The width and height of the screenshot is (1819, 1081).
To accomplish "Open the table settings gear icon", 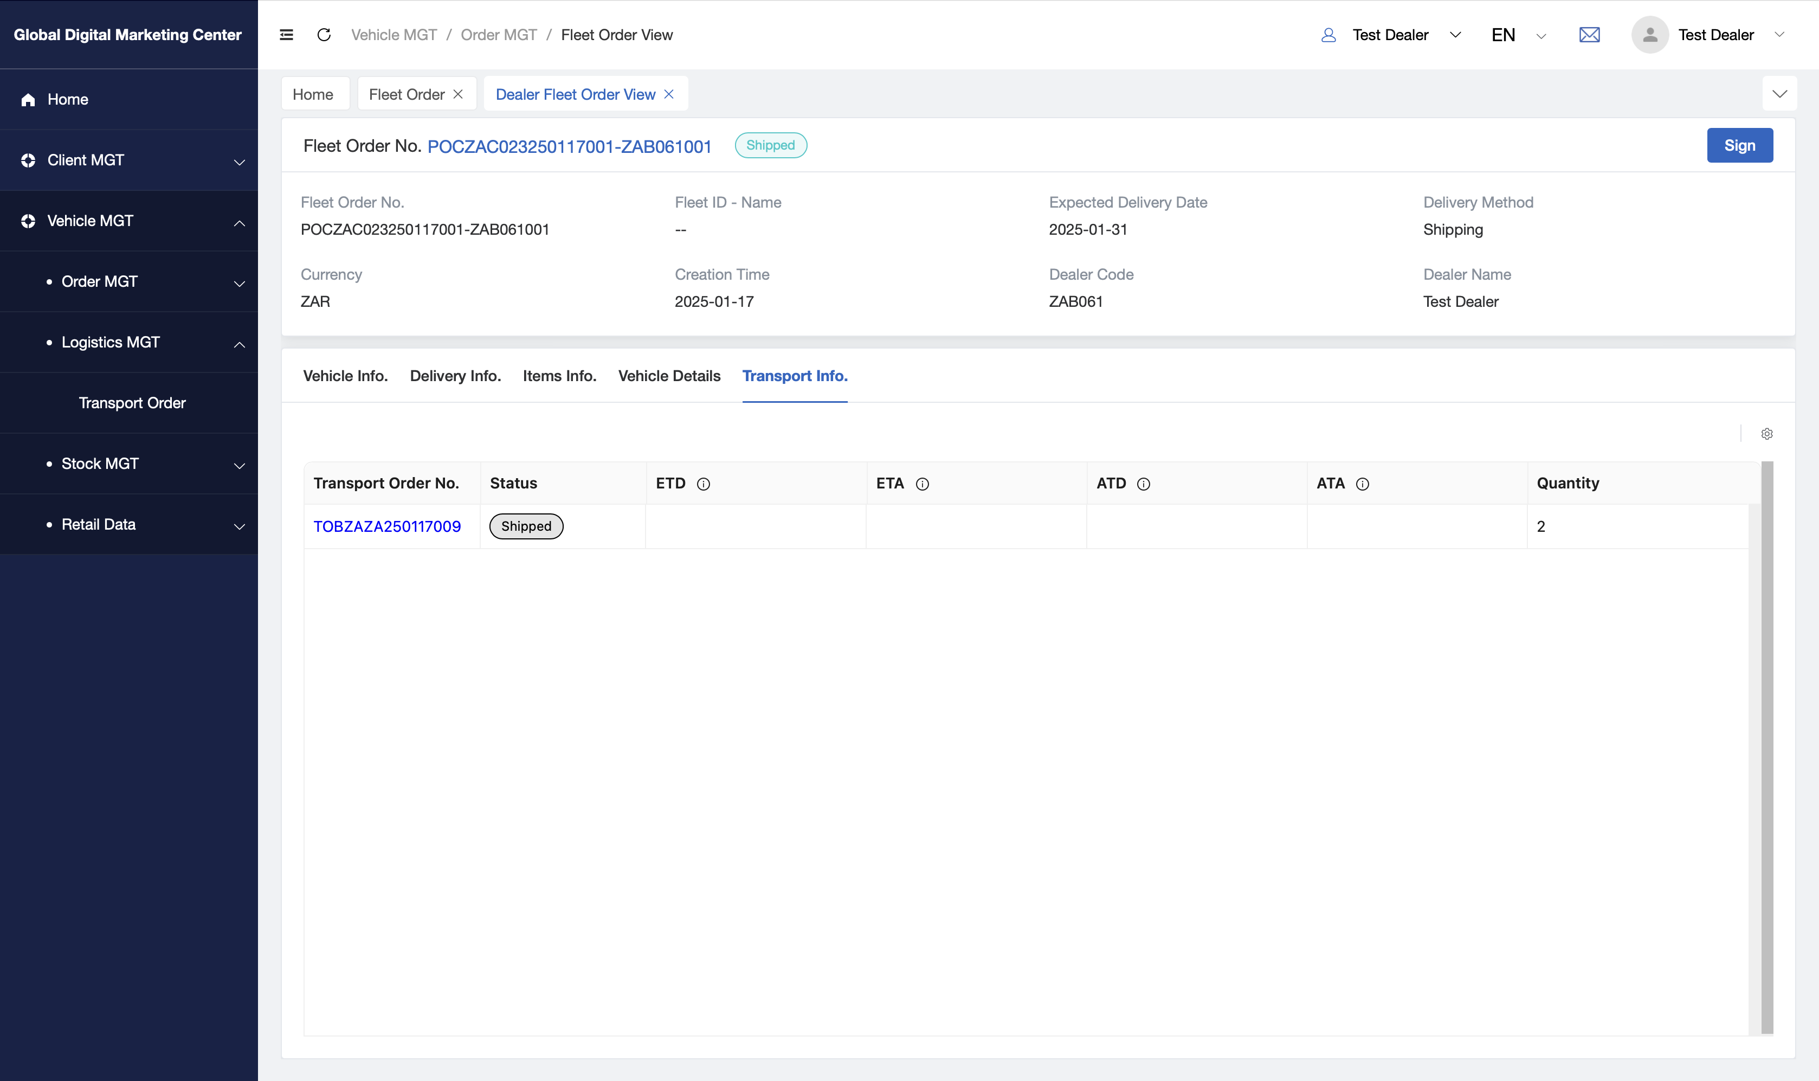I will coord(1766,434).
